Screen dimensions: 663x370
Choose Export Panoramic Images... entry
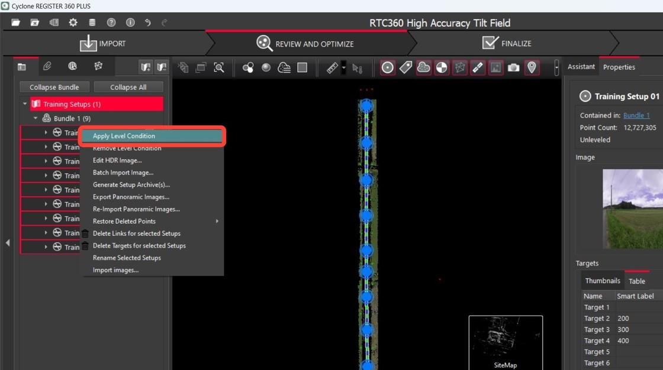pos(152,197)
